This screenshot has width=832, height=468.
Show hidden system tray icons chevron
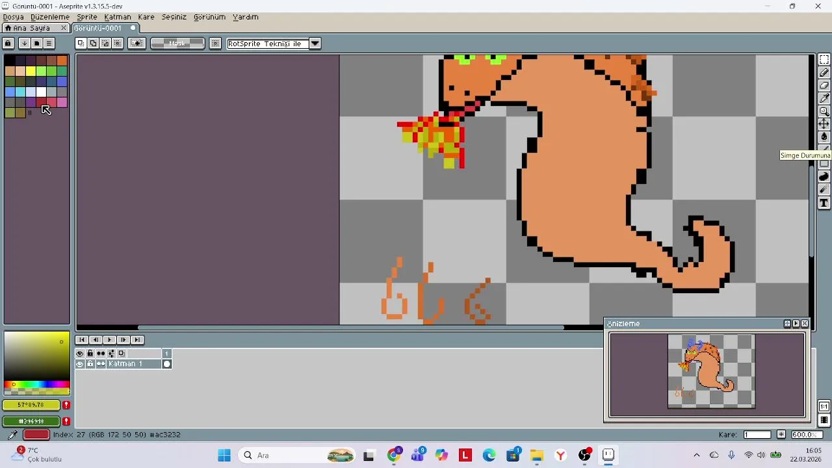(x=697, y=455)
